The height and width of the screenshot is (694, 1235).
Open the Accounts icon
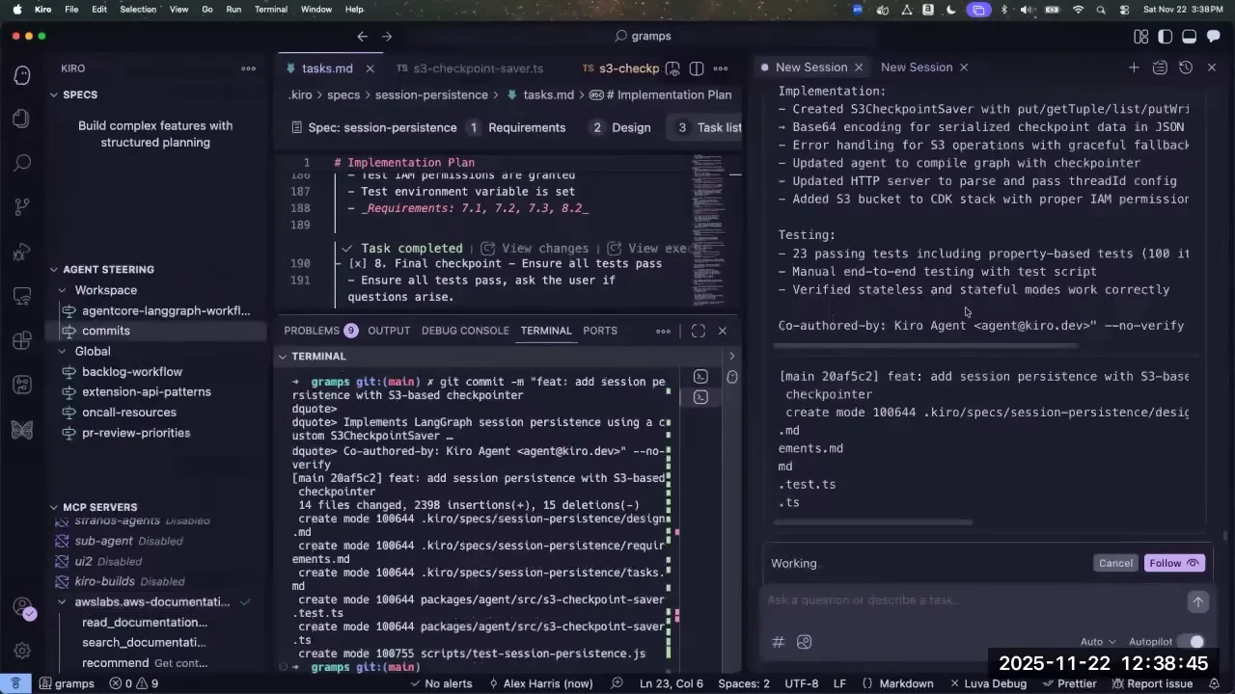pos(21,608)
